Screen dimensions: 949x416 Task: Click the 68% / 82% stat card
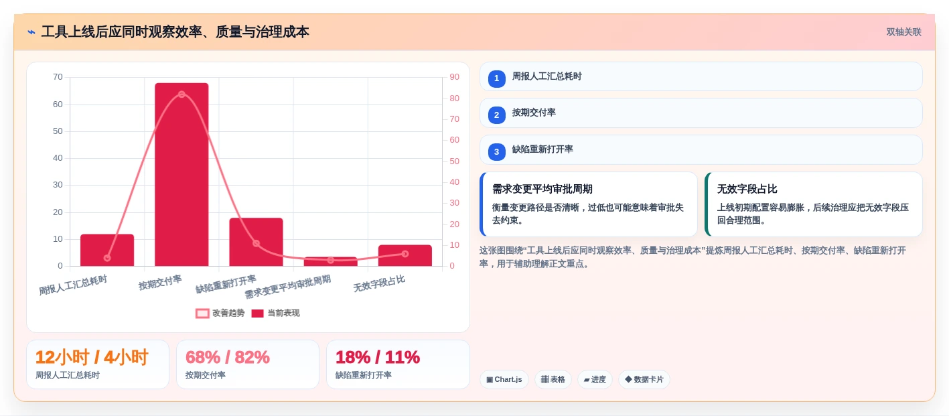(x=248, y=364)
